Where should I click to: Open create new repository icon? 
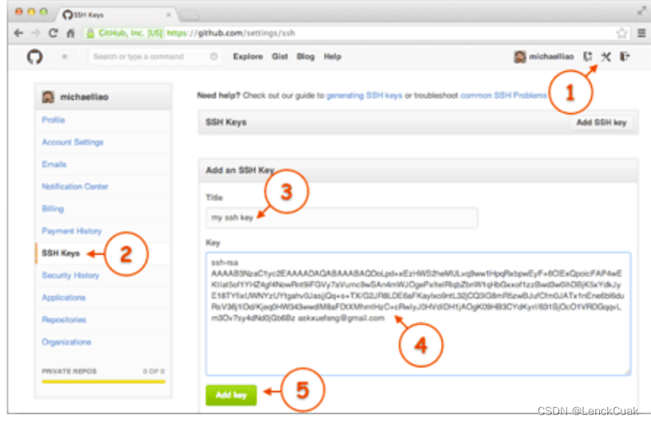tap(587, 57)
